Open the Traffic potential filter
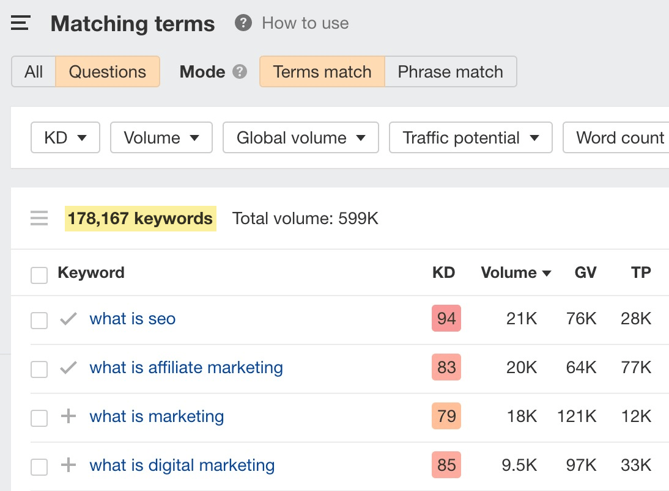Image resolution: width=669 pixels, height=491 pixels. (470, 137)
